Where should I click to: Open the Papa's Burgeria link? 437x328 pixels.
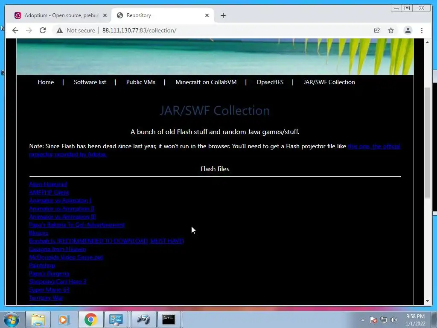pyautogui.click(x=49, y=273)
